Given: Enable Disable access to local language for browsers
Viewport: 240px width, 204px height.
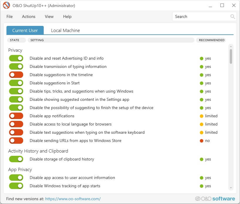Looking at the screenshot, I should coord(16,124).
